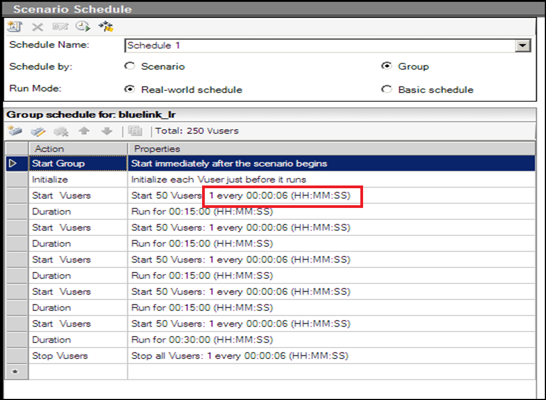Select the Scenario schedule-by option
This screenshot has width=546, height=400.
click(x=130, y=67)
